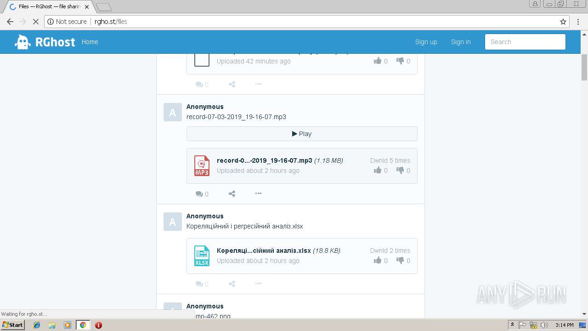This screenshot has width=588, height=331.
Task: Show hidden system tray icons
Action: click(x=512, y=325)
